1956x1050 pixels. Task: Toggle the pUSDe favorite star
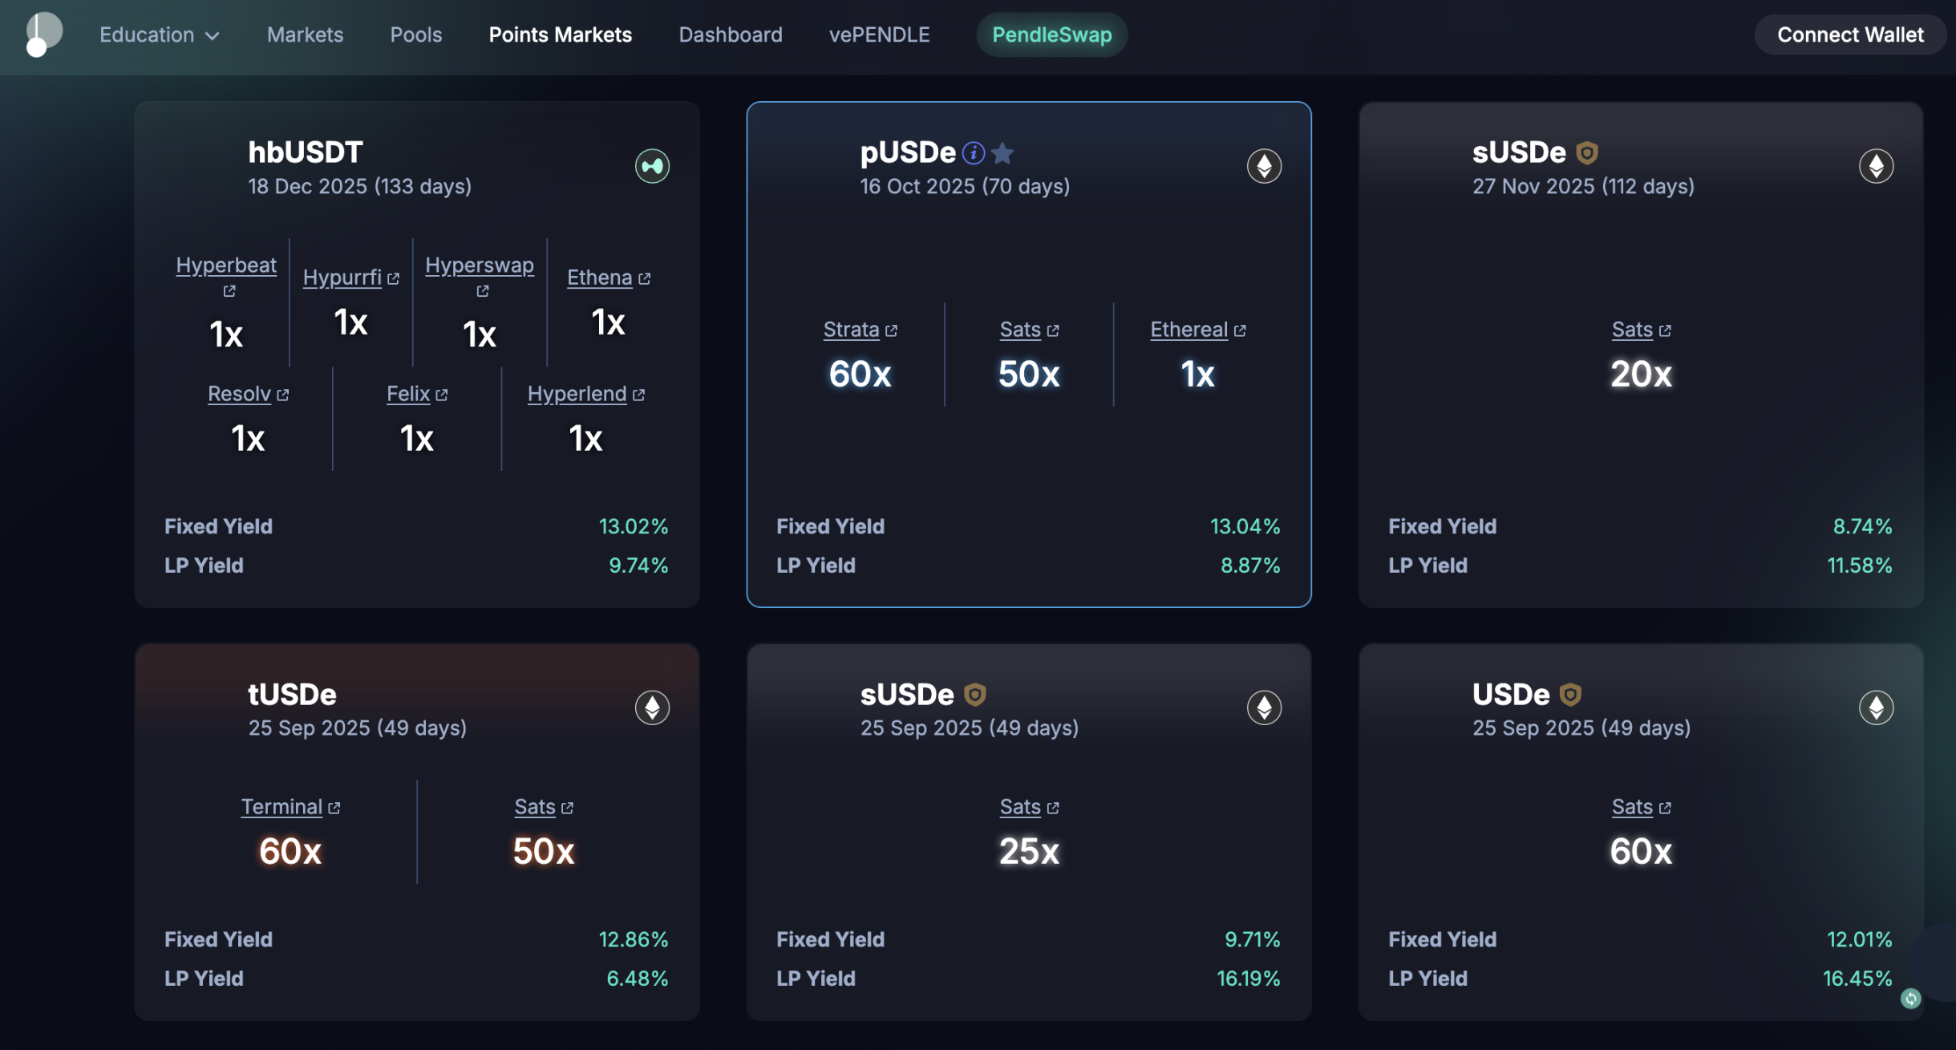1002,152
